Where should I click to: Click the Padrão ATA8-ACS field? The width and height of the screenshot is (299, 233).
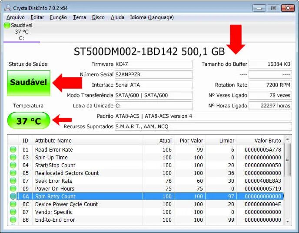coord(203,116)
